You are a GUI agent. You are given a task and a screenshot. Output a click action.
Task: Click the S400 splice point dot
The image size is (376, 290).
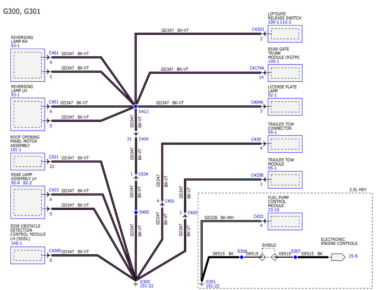(x=136, y=212)
